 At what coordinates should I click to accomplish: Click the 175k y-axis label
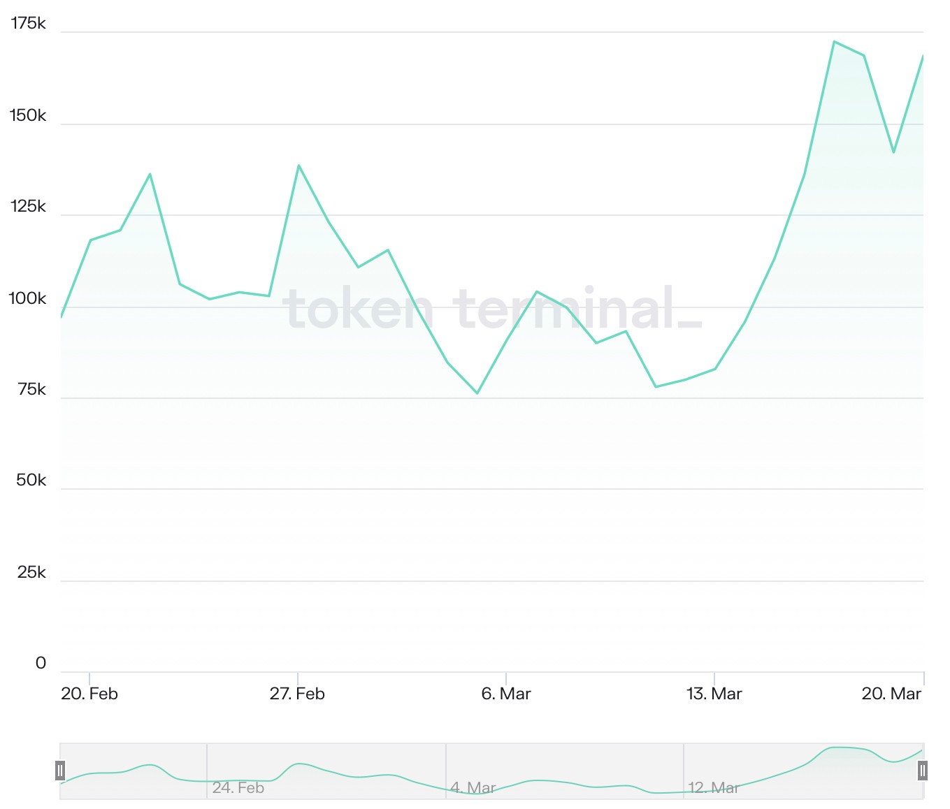pyautogui.click(x=28, y=24)
